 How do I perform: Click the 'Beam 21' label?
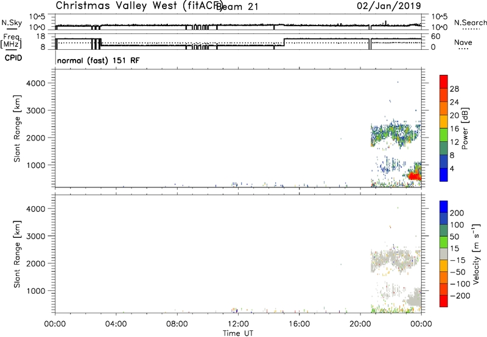237,7
